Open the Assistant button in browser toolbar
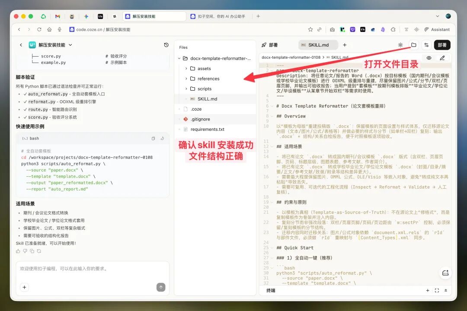The width and height of the screenshot is (467, 311). (x=437, y=29)
